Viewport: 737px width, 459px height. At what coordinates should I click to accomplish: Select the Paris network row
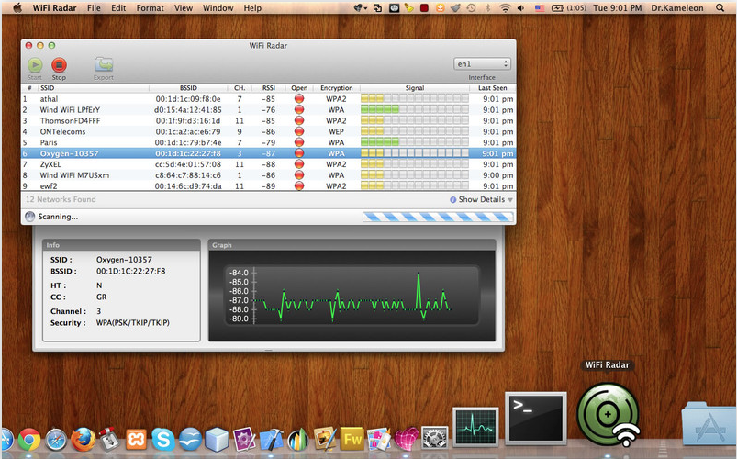click(268, 142)
